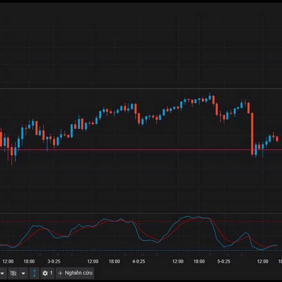Click the '+ Nghiên cứu' studies button

(x=75, y=273)
